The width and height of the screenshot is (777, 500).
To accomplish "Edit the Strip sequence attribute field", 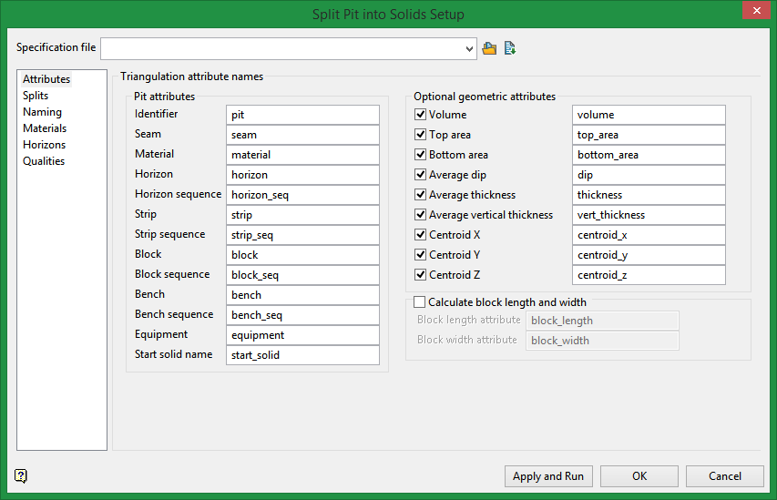I will click(302, 235).
